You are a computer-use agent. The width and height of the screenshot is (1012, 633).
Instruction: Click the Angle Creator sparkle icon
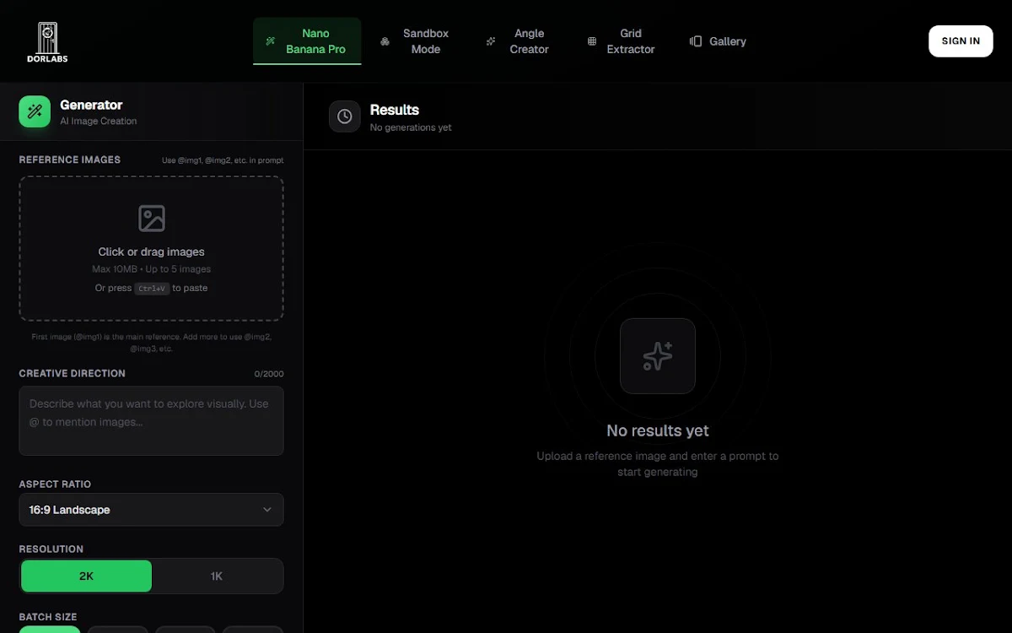[491, 41]
